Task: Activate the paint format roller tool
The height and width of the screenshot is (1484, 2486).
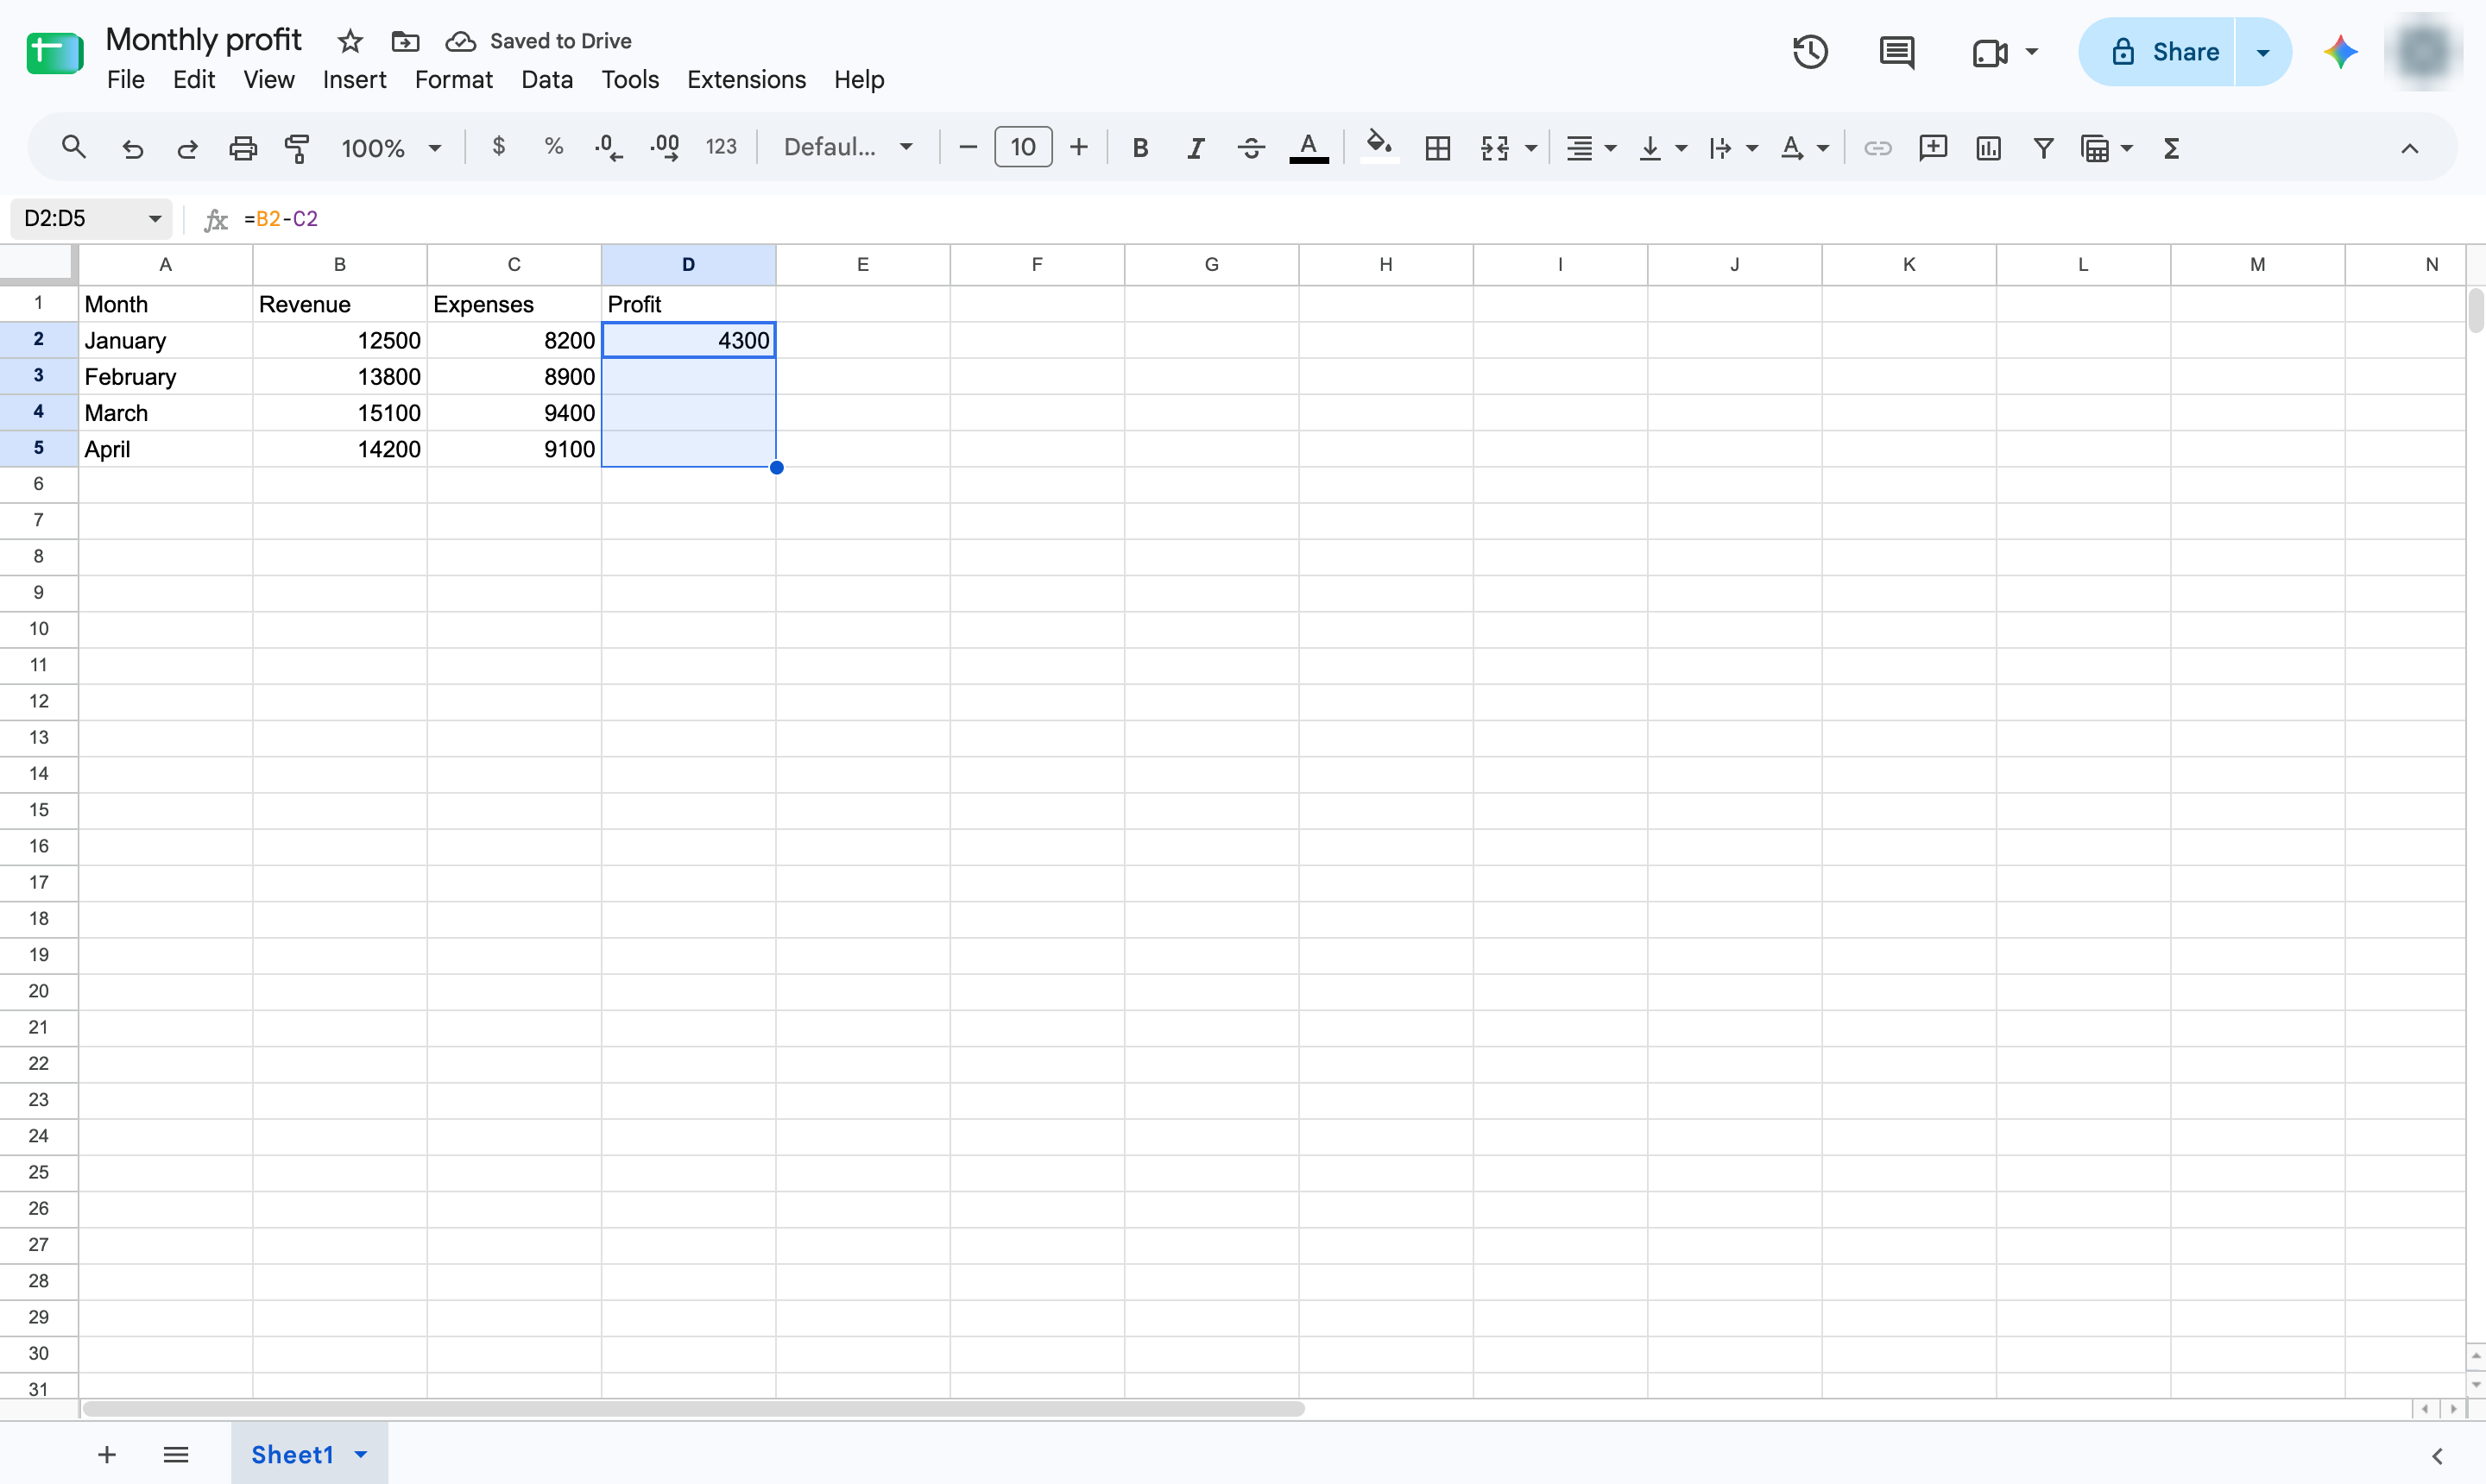Action: 297,148
